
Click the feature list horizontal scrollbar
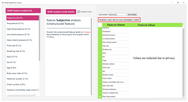coord(21,95)
